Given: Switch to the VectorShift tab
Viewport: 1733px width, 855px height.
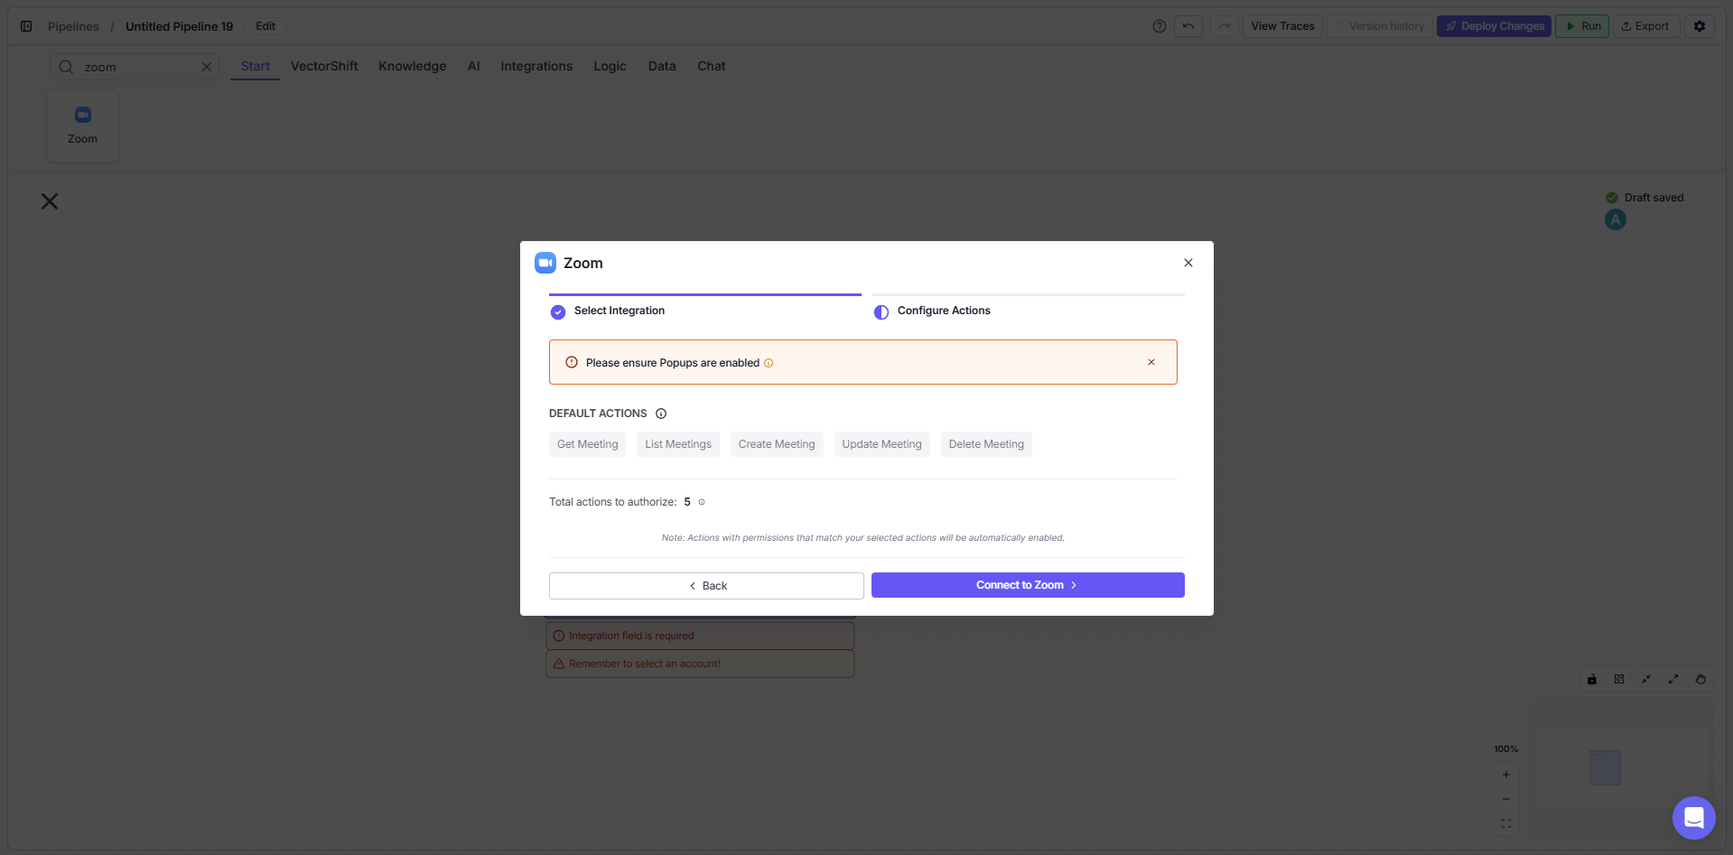Looking at the screenshot, I should pyautogui.click(x=324, y=66).
